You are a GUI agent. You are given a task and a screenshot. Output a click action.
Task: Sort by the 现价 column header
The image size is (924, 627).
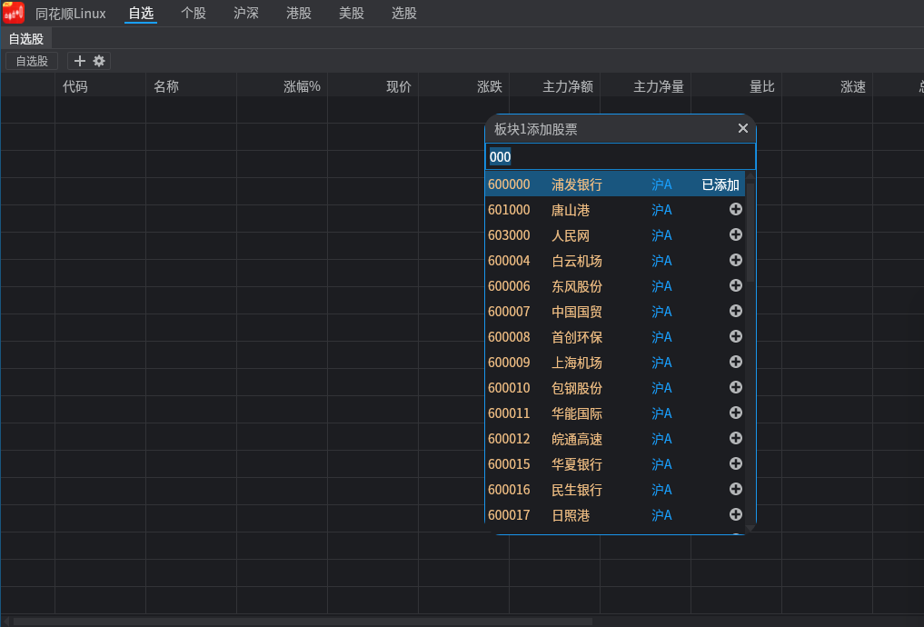(x=399, y=86)
